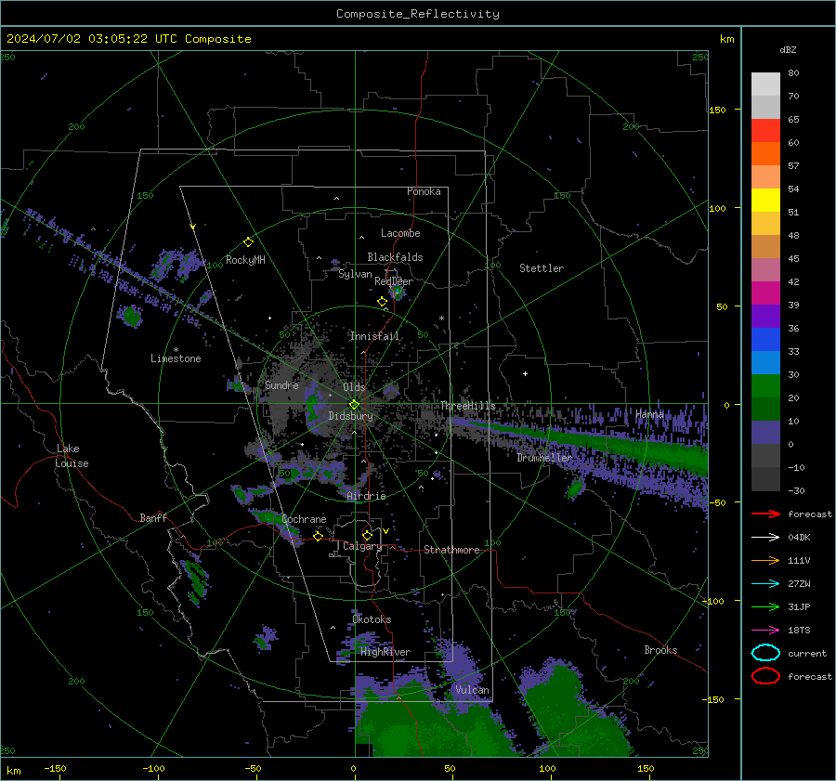
Task: Click the asterisk marker above Limestone
Action: point(176,350)
